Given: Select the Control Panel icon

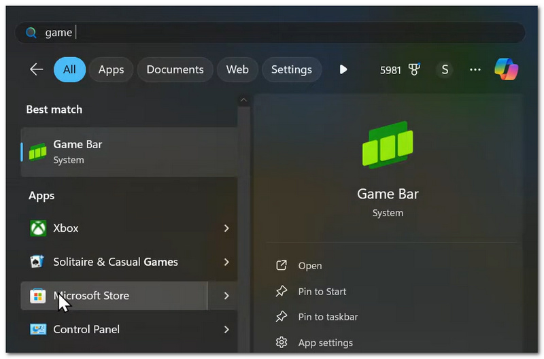Looking at the screenshot, I should [38, 329].
